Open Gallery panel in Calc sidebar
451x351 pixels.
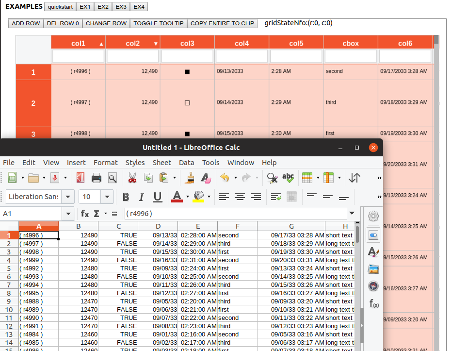click(373, 269)
